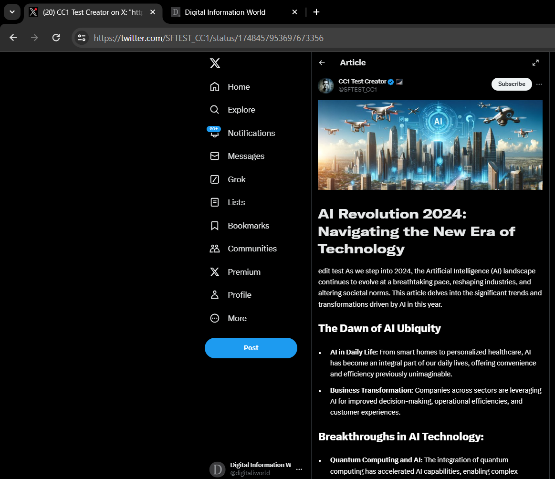
Task: Click the Subscribe button
Action: [512, 84]
